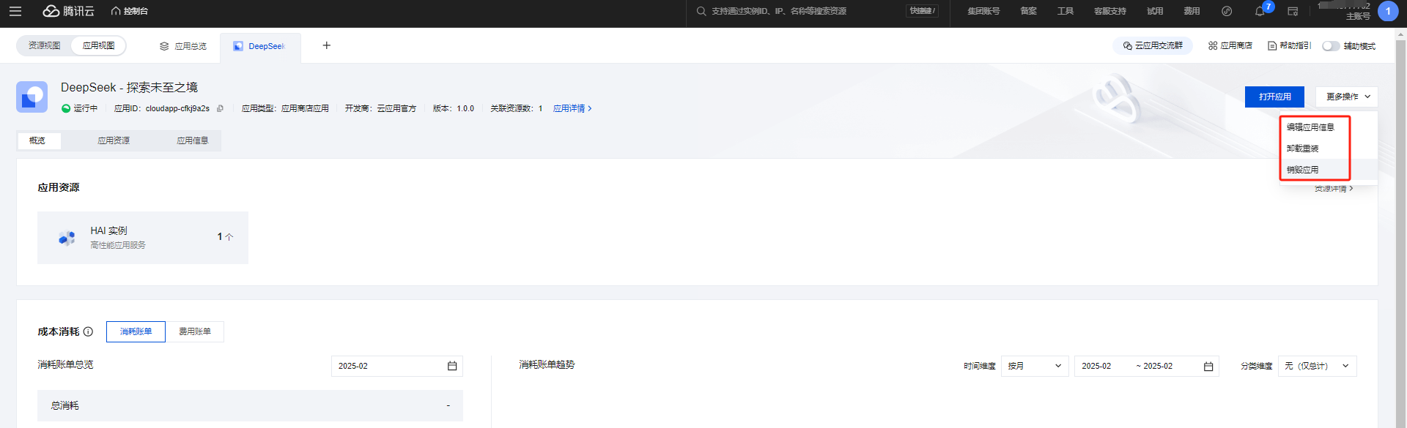1407x428 pixels.
Task: Open the hamburger navigation menu
Action: click(15, 11)
